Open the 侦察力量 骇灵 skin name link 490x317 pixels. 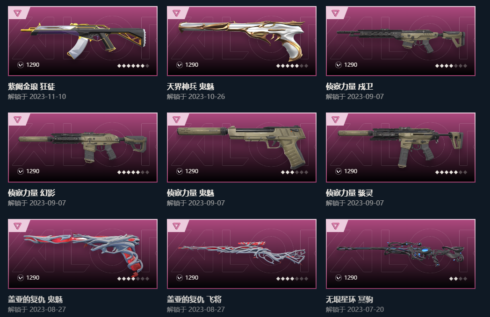(x=349, y=193)
